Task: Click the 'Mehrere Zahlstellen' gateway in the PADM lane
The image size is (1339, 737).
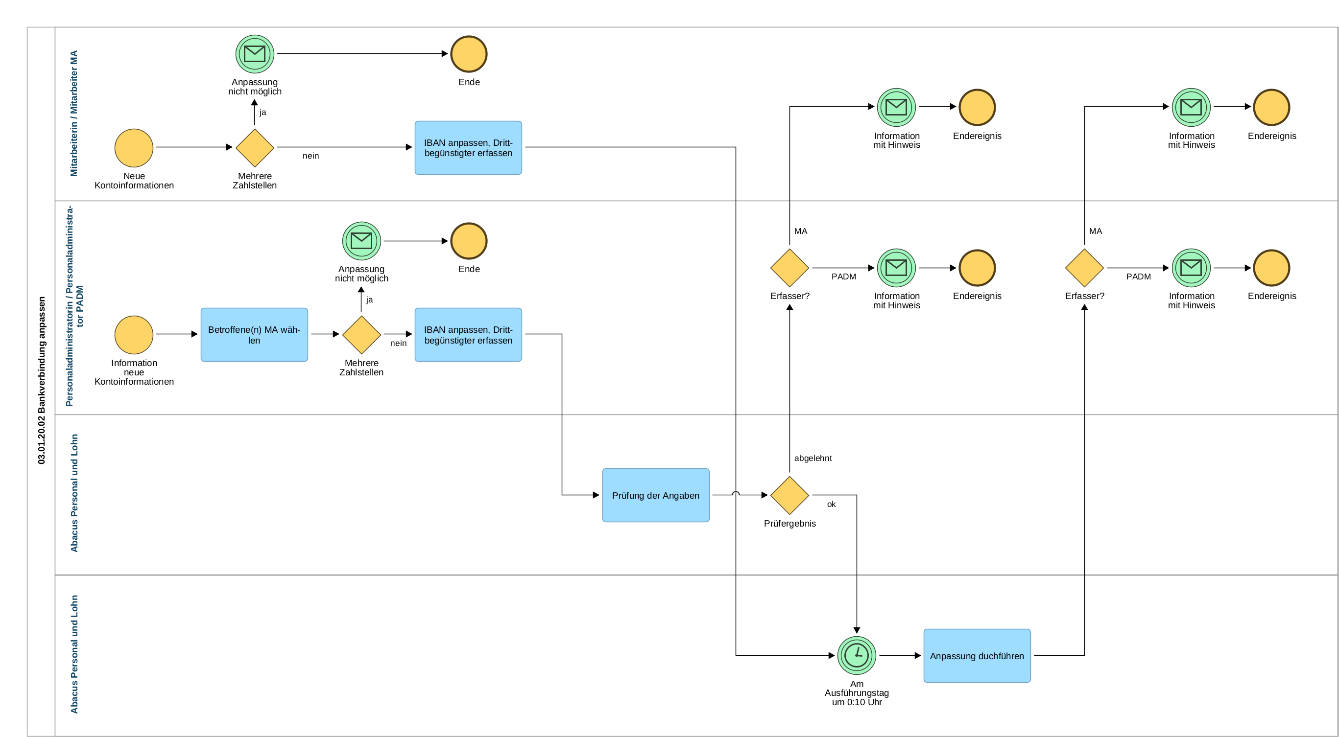Action: [361, 334]
